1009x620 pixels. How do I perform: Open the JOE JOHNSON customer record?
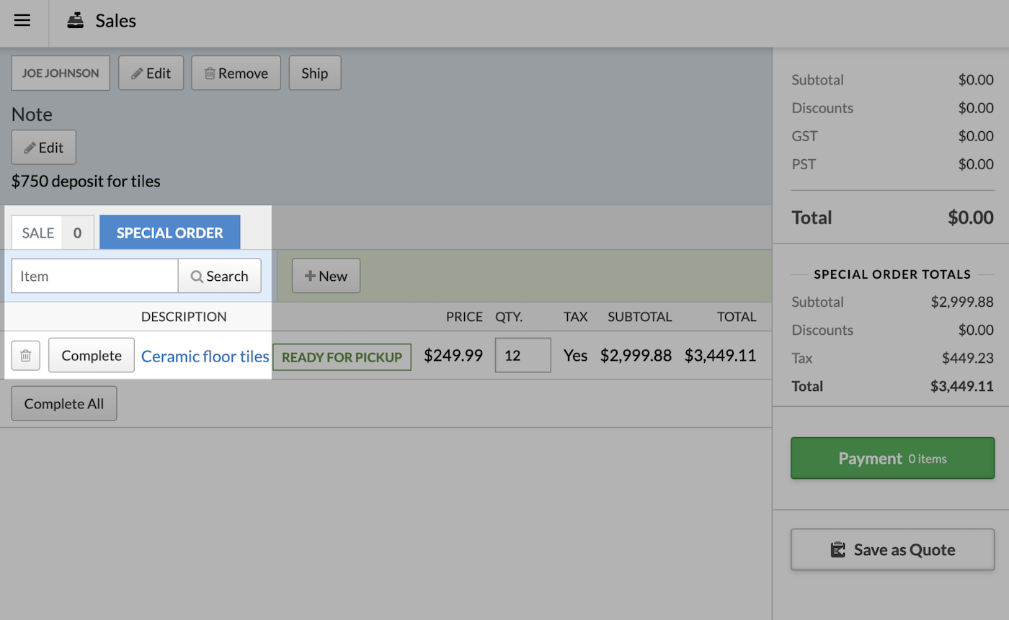[x=61, y=73]
